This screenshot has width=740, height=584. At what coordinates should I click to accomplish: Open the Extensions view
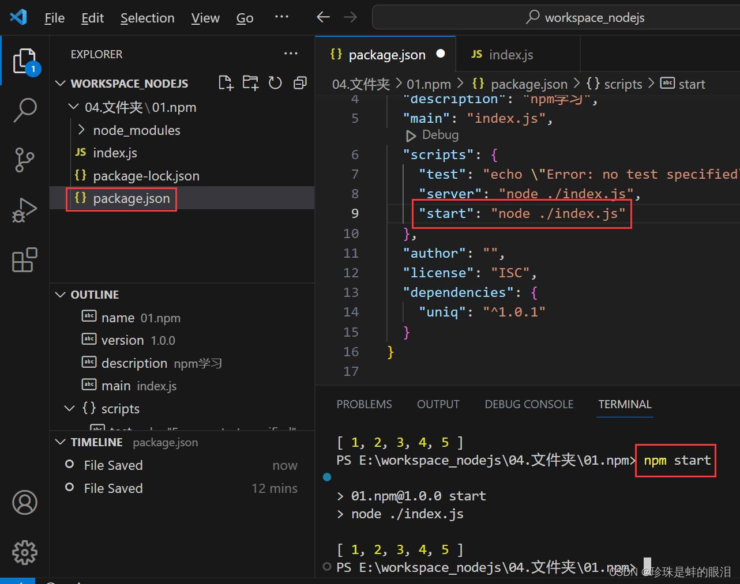25,260
